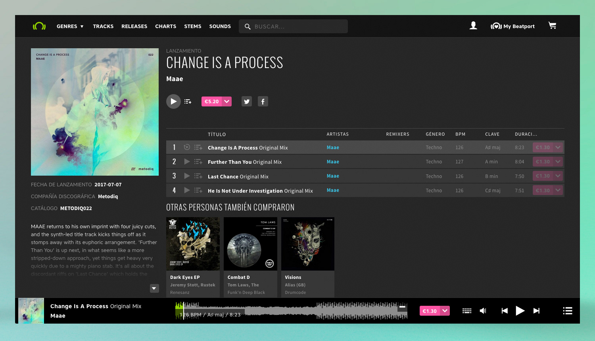The image size is (595, 341).
Task: Expand the full release description
Action: [155, 288]
